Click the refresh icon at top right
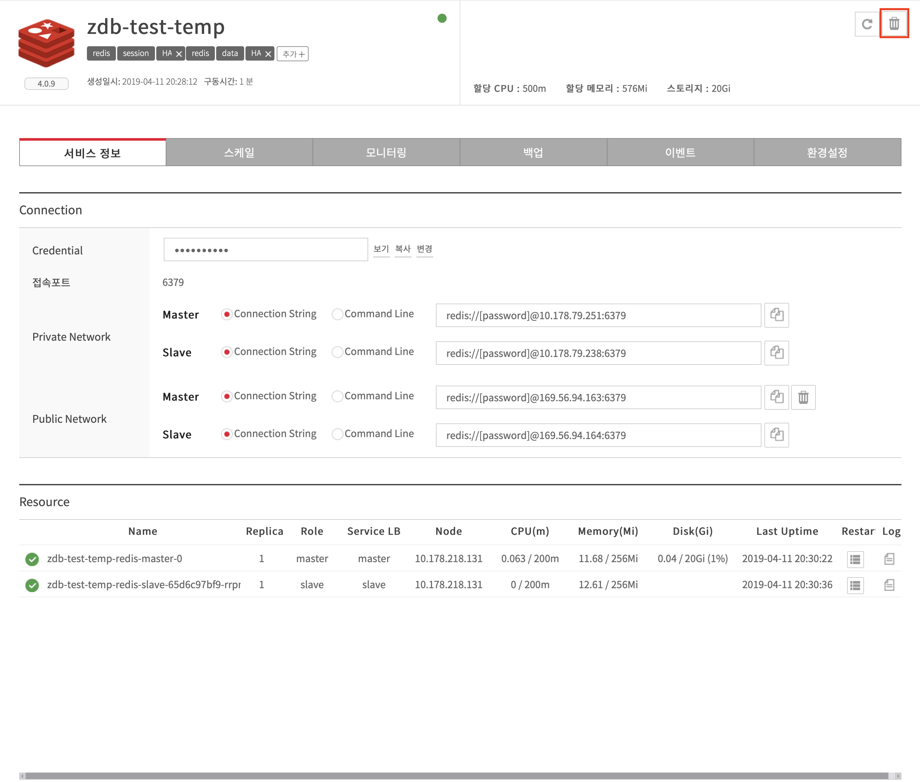 pyautogui.click(x=867, y=23)
